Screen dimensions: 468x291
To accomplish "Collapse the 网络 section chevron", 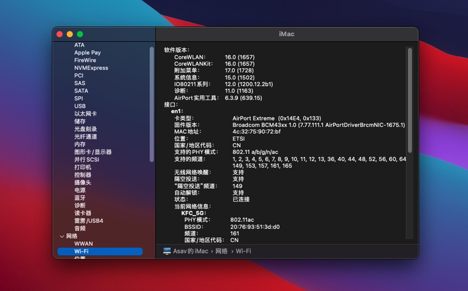I will point(62,236).
